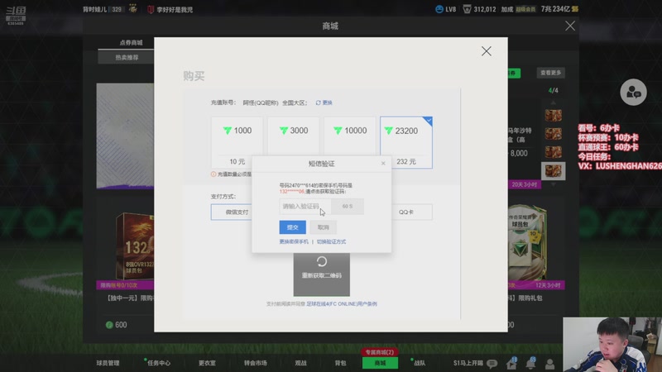Select the 23200 points 232元 package
The image size is (662, 372).
click(406, 142)
